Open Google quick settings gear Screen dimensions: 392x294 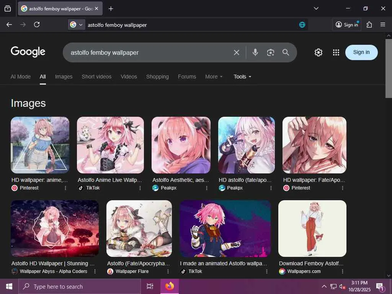click(x=318, y=52)
